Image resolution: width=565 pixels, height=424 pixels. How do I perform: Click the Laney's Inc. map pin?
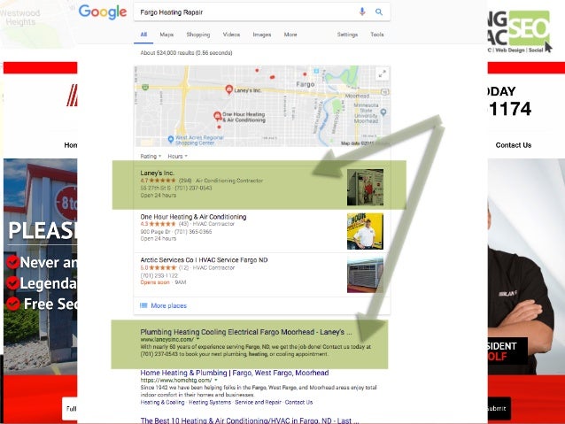click(x=228, y=89)
